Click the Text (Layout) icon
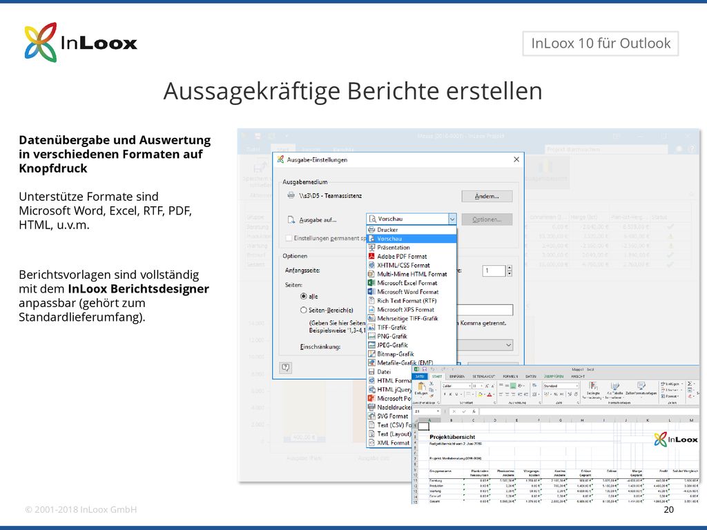This screenshot has width=707, height=530. click(371, 433)
